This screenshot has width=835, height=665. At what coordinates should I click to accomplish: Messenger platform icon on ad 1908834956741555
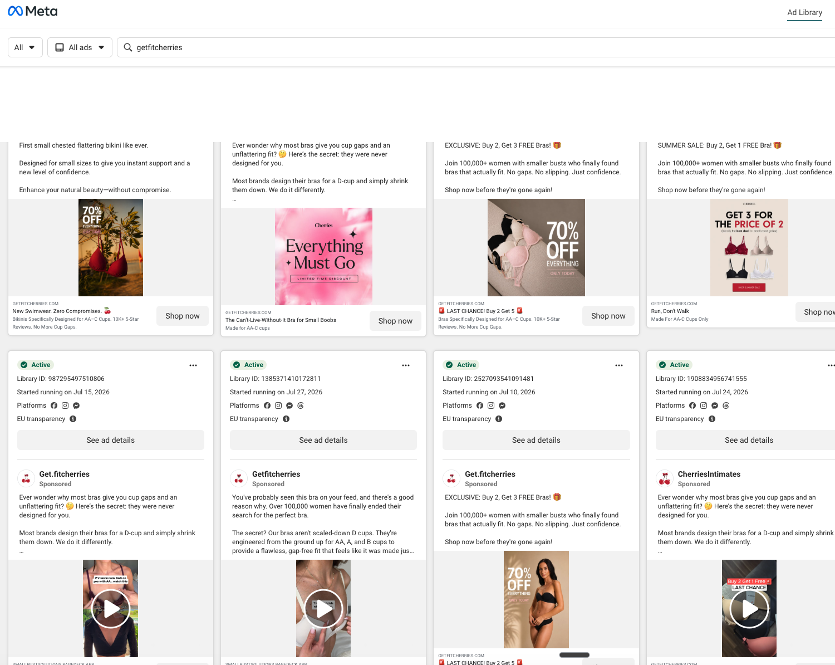point(715,405)
